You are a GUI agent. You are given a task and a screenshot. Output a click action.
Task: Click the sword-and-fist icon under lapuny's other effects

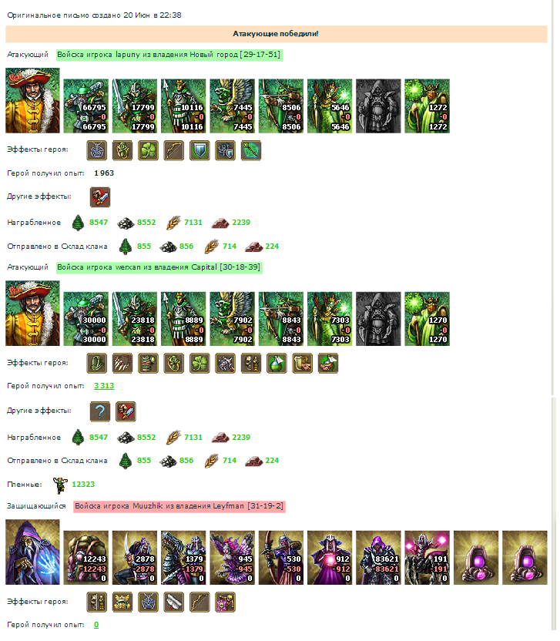pos(100,197)
